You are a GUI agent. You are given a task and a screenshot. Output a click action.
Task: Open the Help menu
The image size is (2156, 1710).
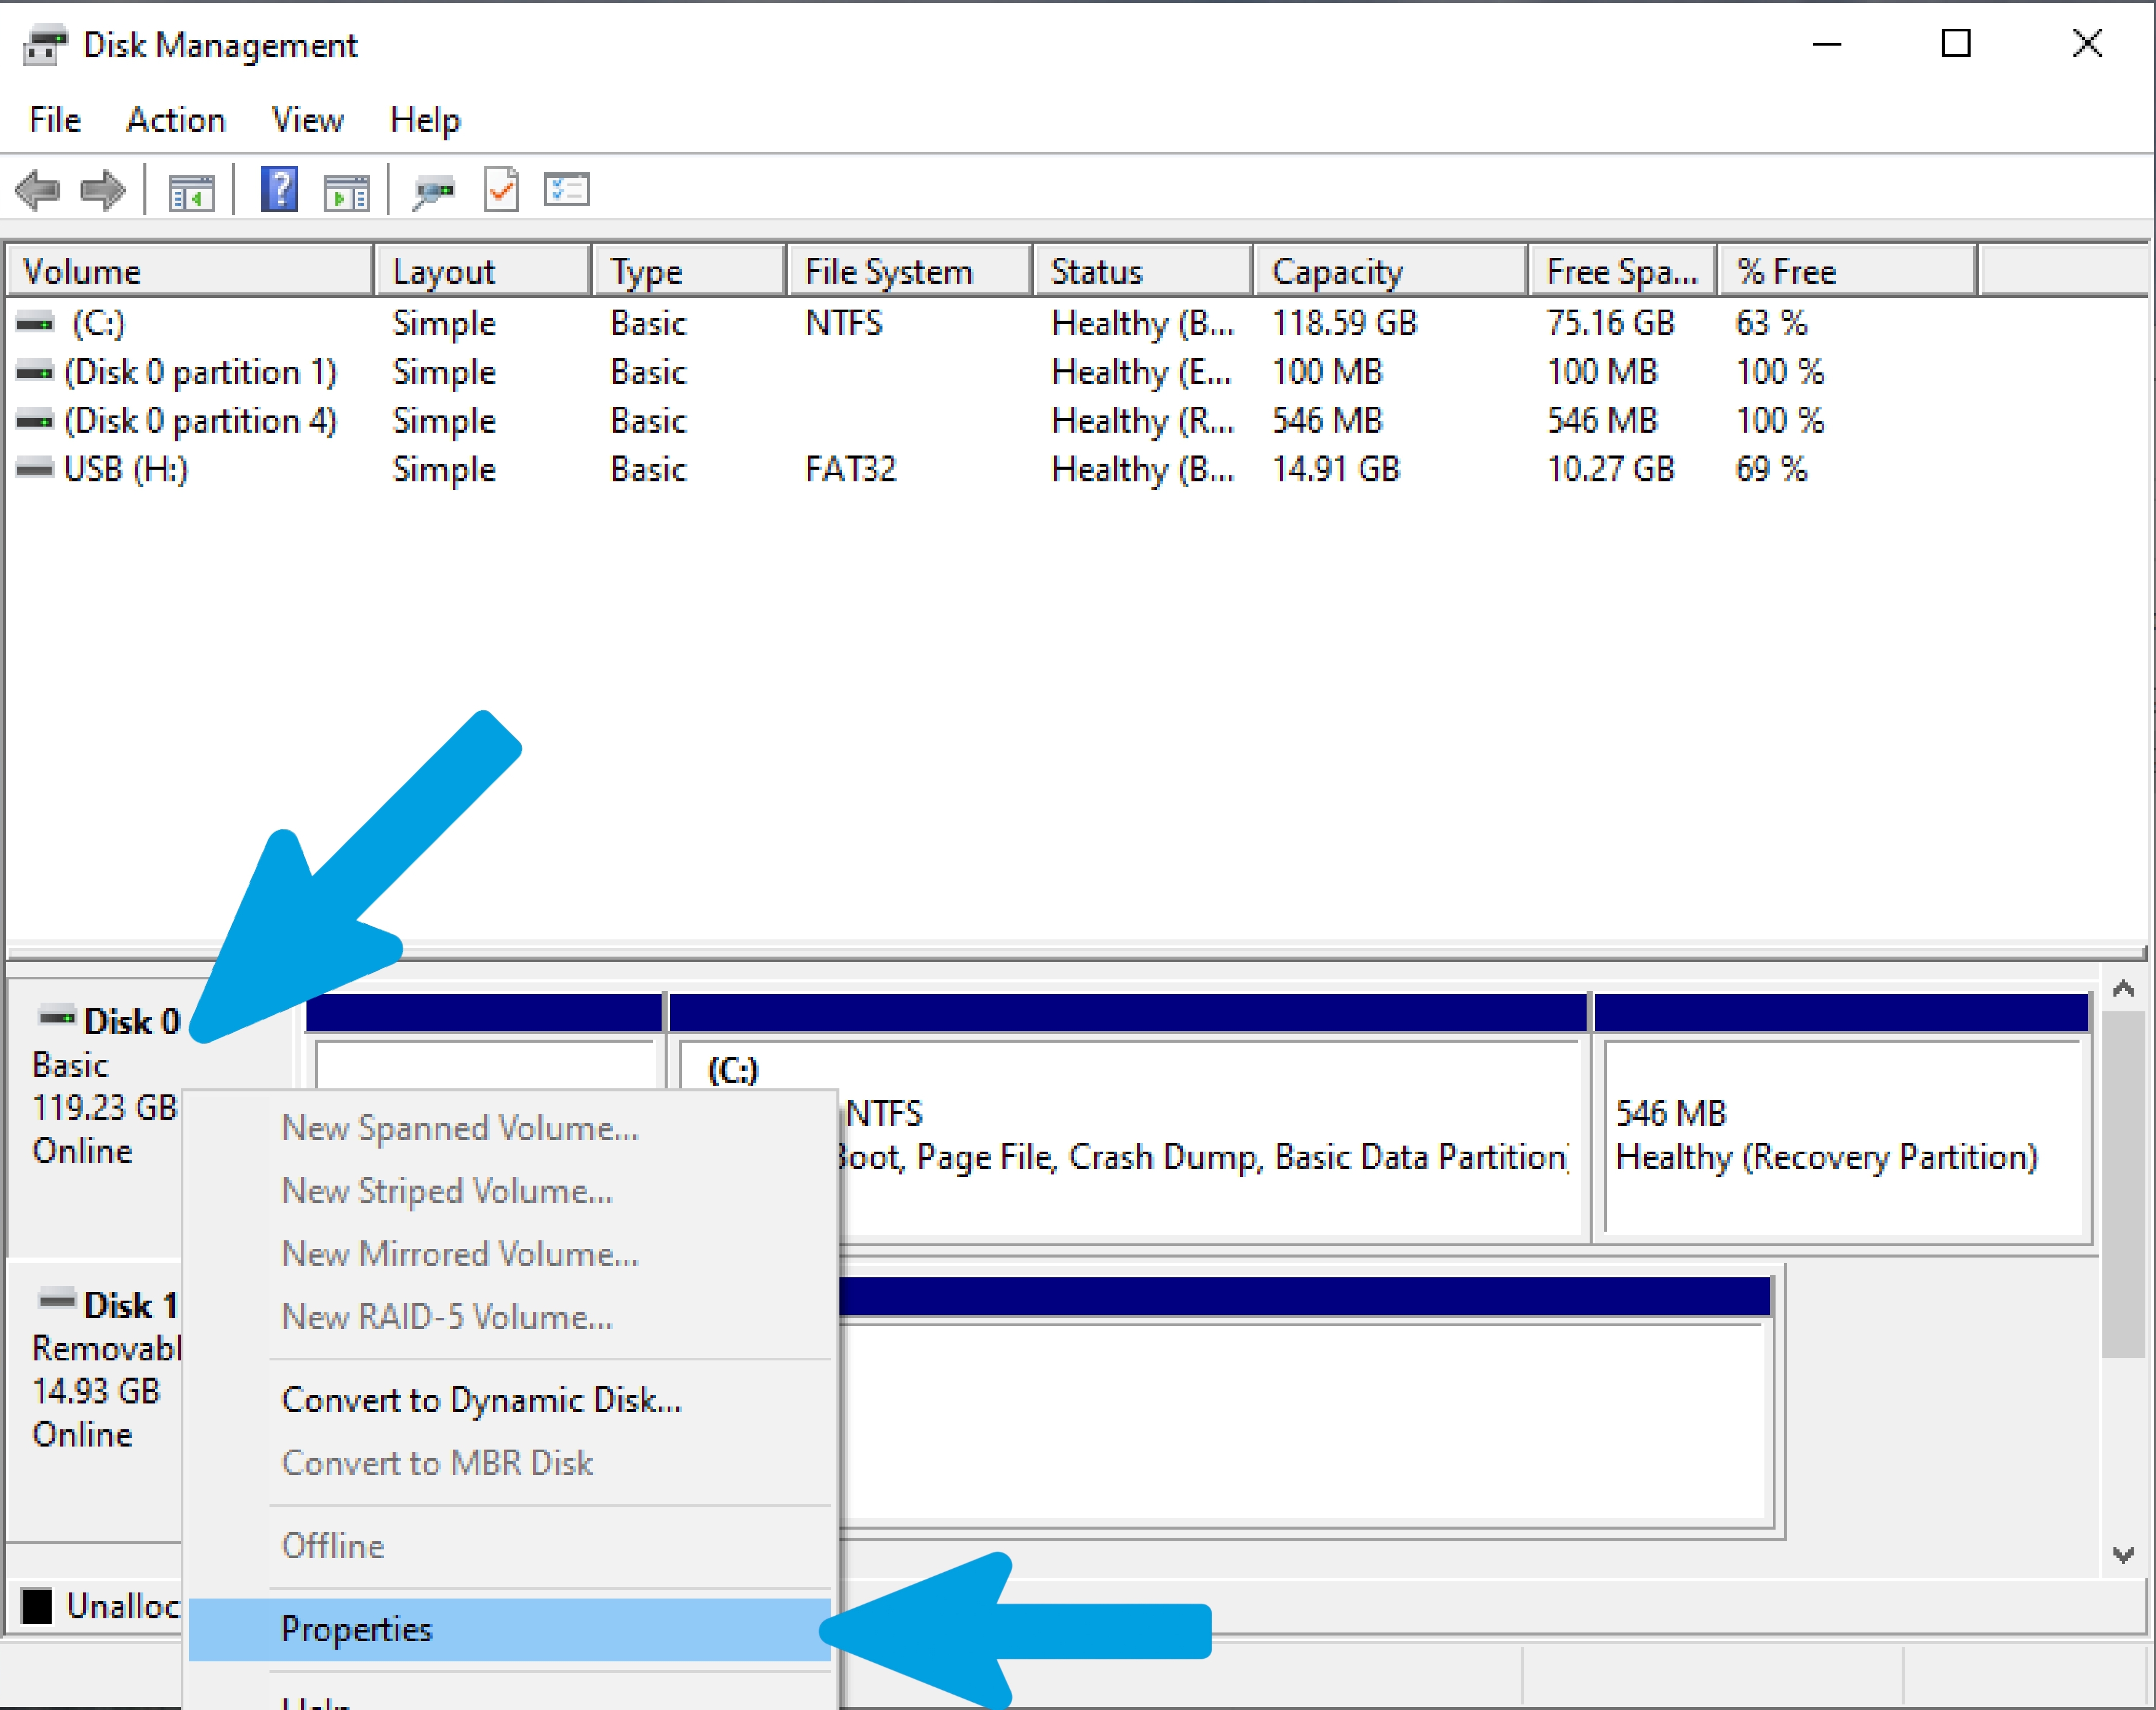[425, 120]
